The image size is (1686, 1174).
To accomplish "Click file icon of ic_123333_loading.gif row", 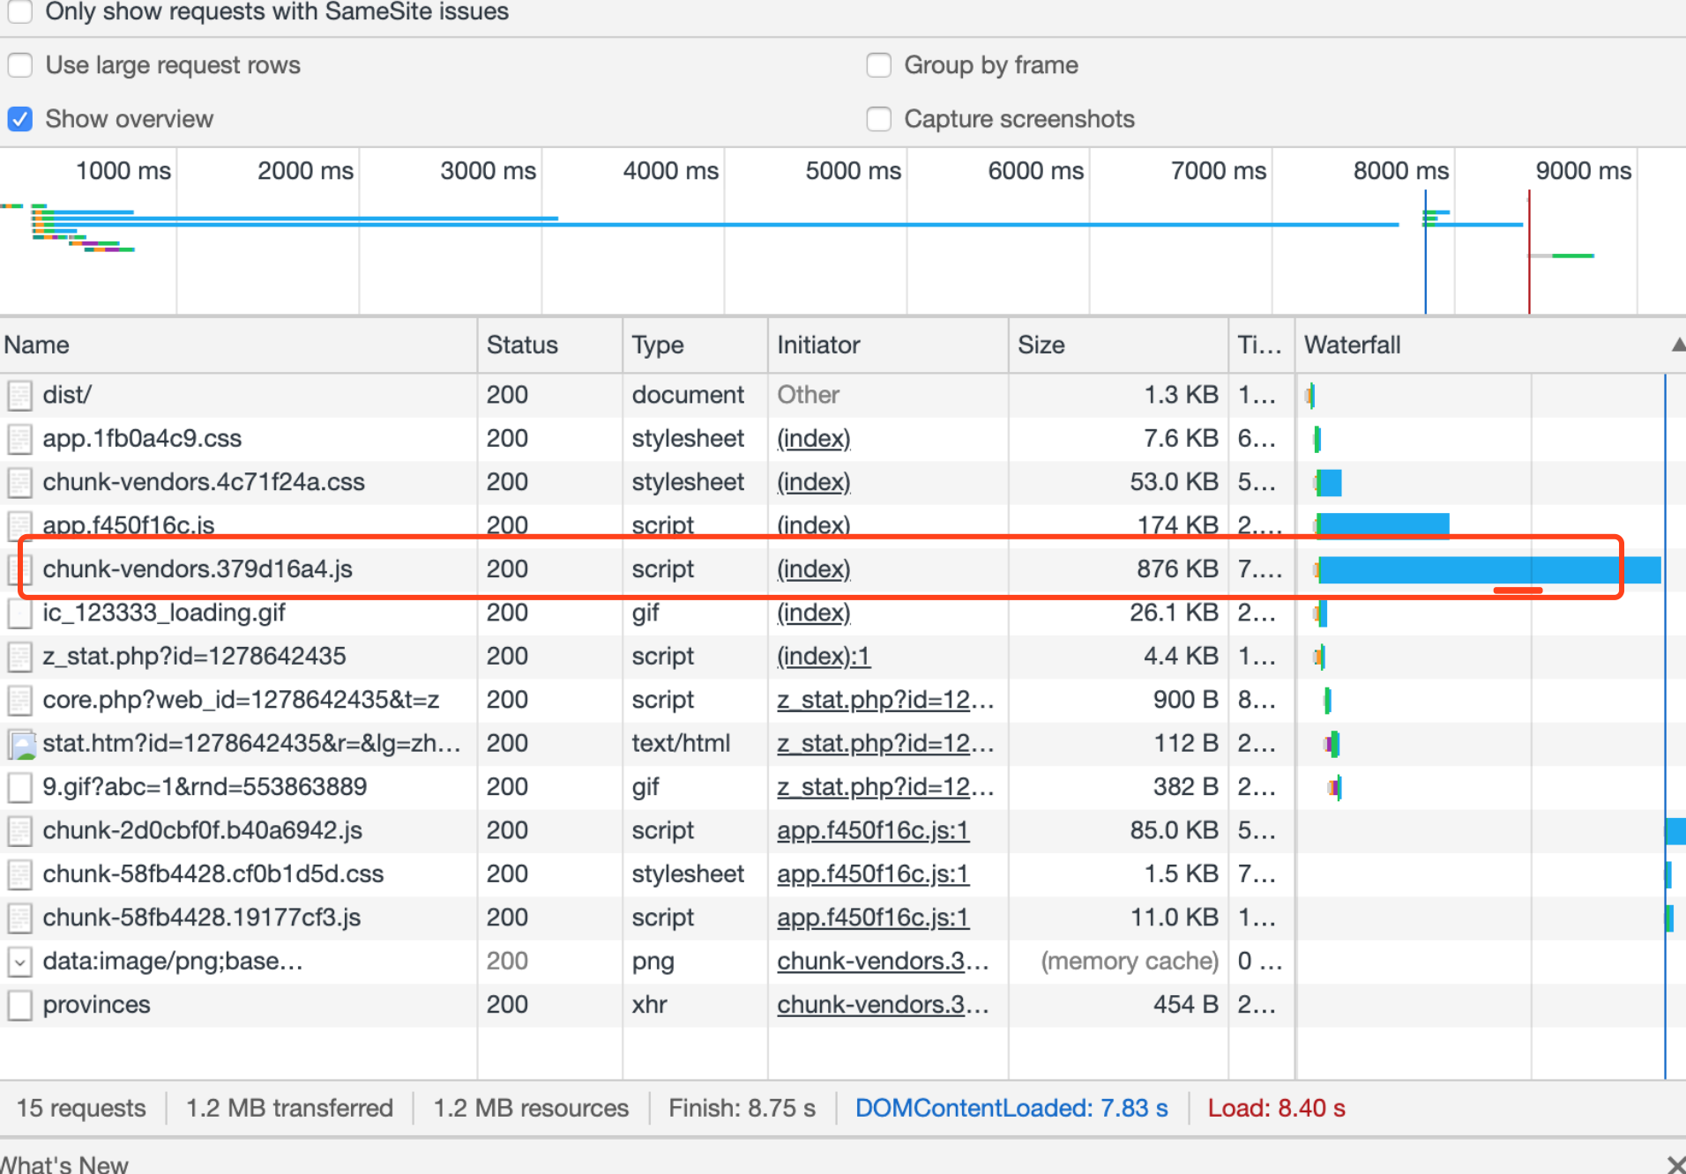I will [x=19, y=613].
